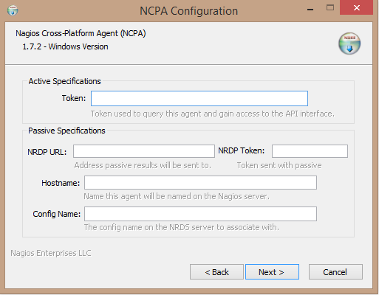Click the 'Hostname:' label
379x295 pixels.
[x=61, y=183]
